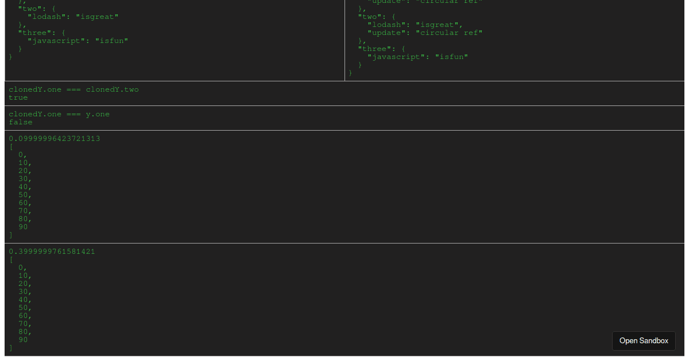
Task: Expand the array under 0.3999999761581421
Action: (10, 260)
